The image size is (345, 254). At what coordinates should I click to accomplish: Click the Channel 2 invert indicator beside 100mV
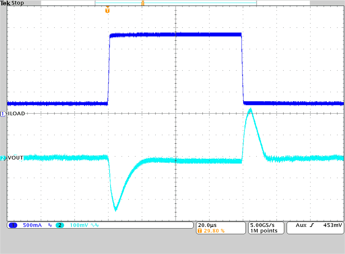tap(92, 225)
